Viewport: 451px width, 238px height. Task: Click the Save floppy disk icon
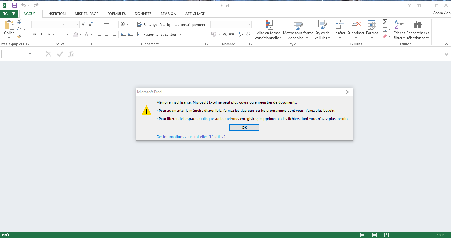coord(14,5)
